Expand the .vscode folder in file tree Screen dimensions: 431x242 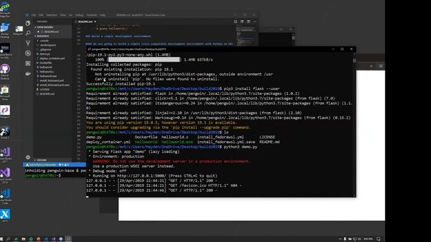(44, 40)
